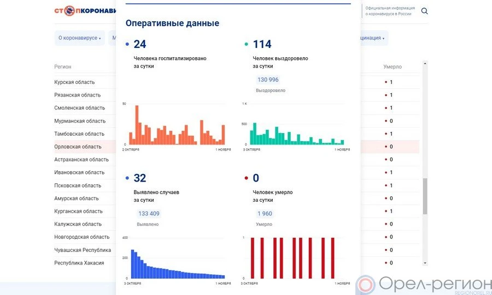Click the 130 996 recovered total badge
This screenshot has width=492, height=295.
(268, 80)
